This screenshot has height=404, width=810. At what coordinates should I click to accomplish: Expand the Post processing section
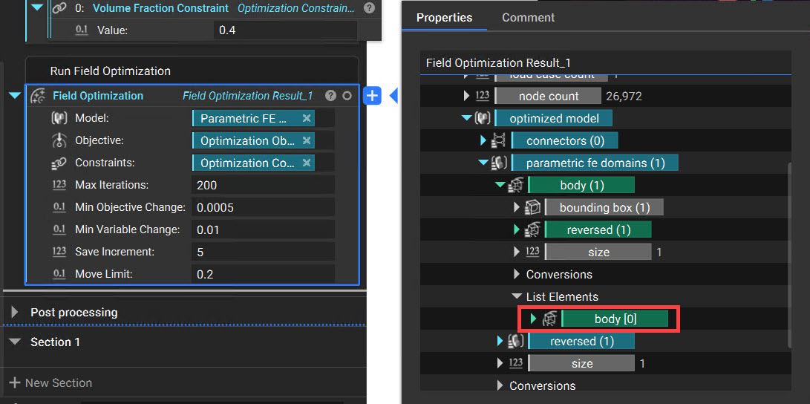coord(14,313)
